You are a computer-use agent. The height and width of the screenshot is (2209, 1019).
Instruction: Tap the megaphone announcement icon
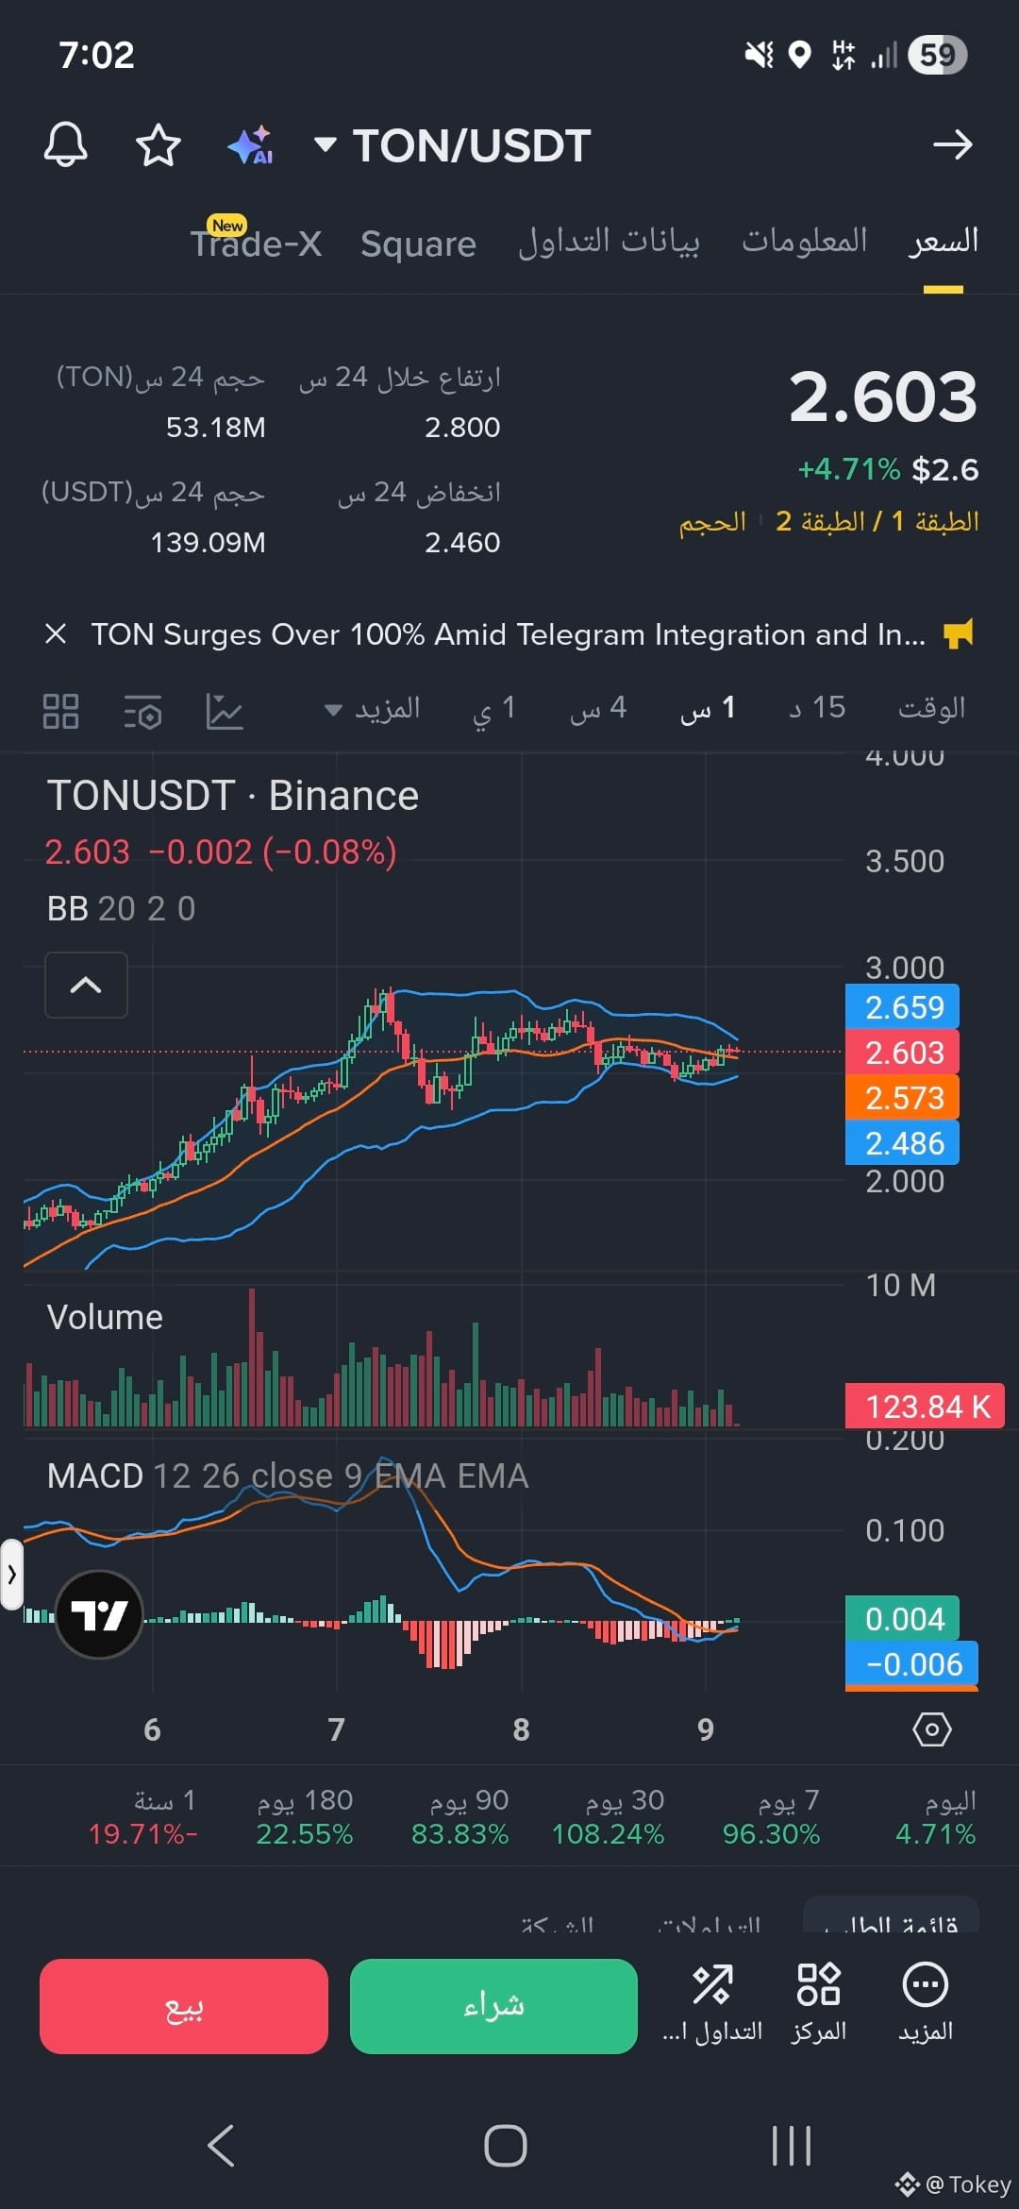point(958,633)
